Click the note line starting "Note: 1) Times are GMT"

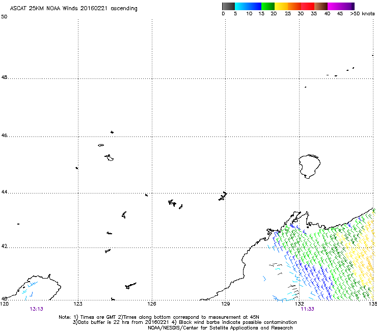coord(159,317)
